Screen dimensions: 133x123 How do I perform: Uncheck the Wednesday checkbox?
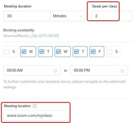click(x=58, y=52)
